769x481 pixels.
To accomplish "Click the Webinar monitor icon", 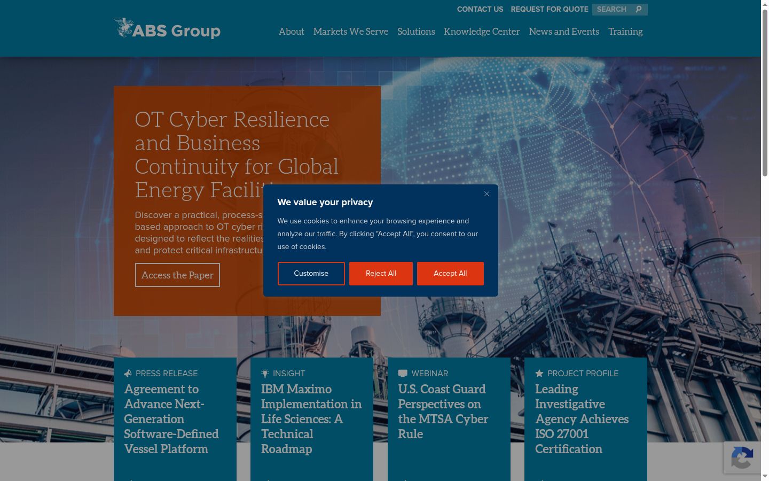I will point(403,373).
